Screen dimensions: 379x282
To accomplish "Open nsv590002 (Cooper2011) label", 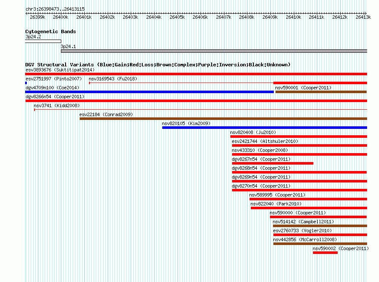I will point(341,248).
